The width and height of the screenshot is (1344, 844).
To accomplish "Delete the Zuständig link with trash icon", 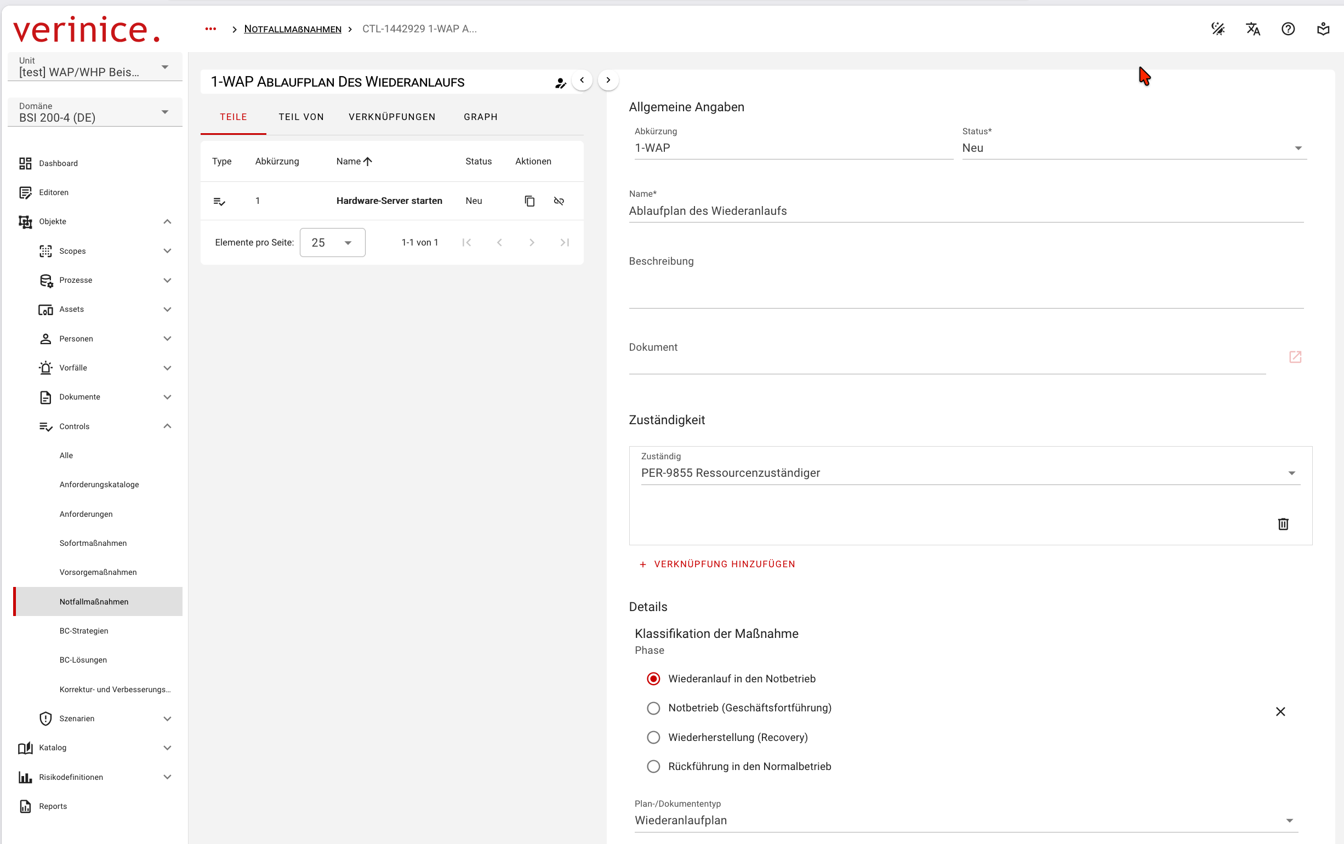I will click(1283, 523).
